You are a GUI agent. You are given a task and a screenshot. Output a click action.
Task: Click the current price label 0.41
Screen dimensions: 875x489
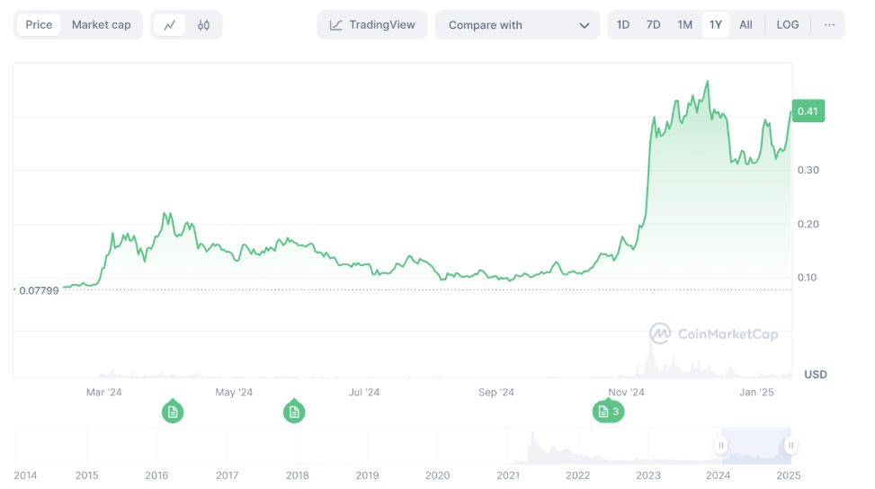pos(808,111)
